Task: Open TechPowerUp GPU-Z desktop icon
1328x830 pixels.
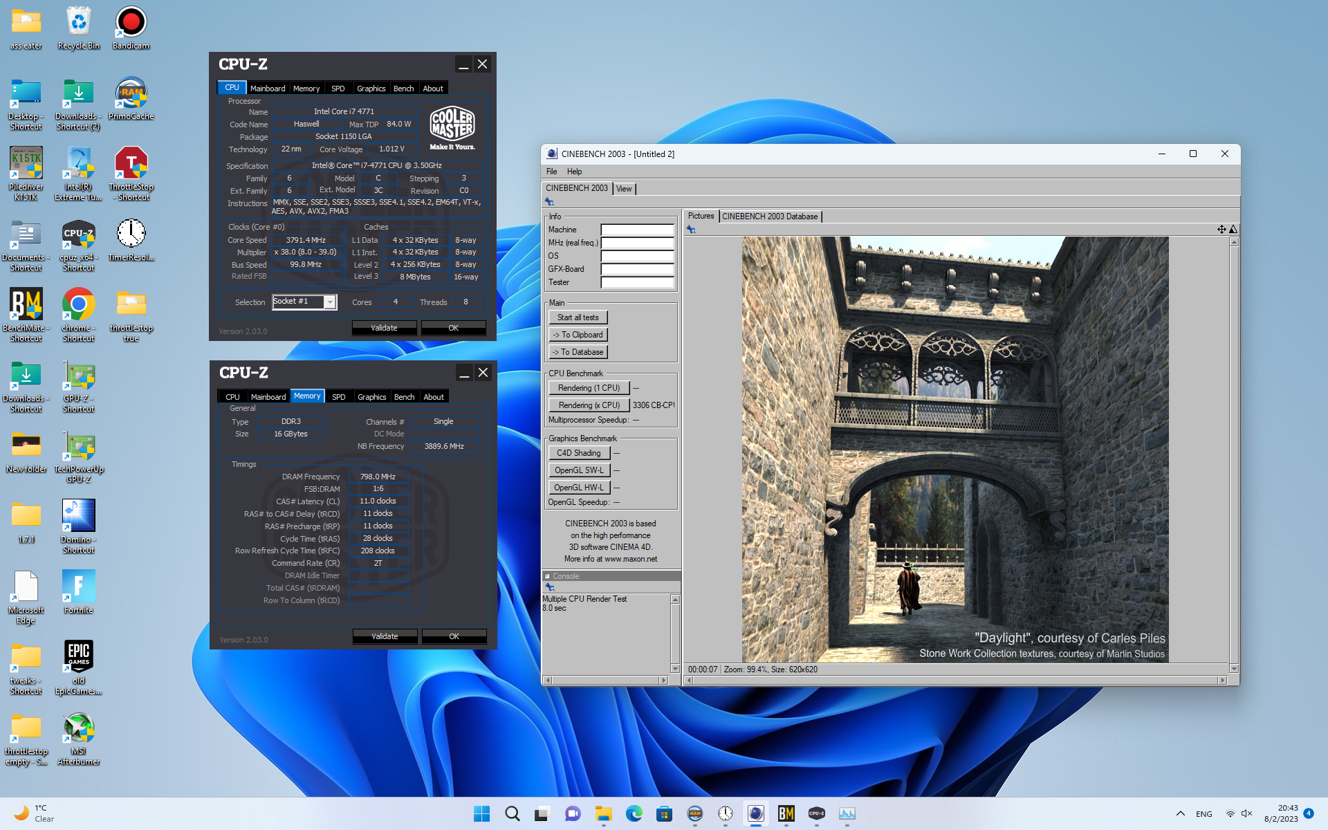Action: 79,456
